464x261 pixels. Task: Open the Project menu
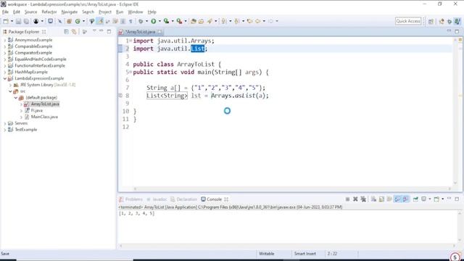coord(105,12)
